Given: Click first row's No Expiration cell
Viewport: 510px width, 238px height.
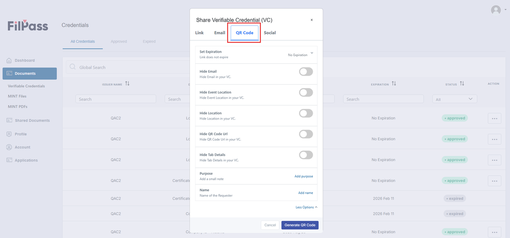Looking at the screenshot, I should pyautogui.click(x=383, y=118).
